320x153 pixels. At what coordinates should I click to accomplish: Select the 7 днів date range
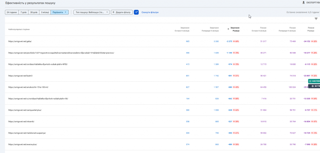[23, 12]
